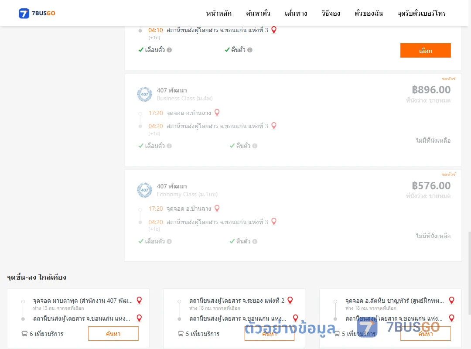Click the 407 logo on Business Class card
471x349 pixels.
(x=144, y=94)
